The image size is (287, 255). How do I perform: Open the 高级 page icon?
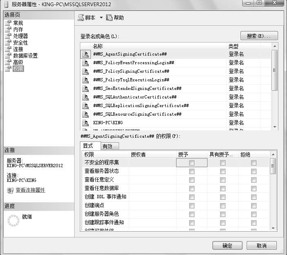(x=8, y=62)
